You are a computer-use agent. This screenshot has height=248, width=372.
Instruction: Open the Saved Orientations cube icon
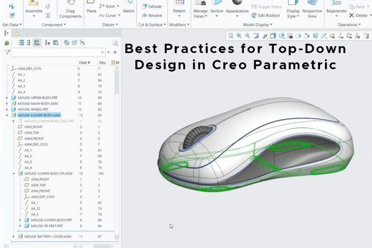tap(282, 36)
